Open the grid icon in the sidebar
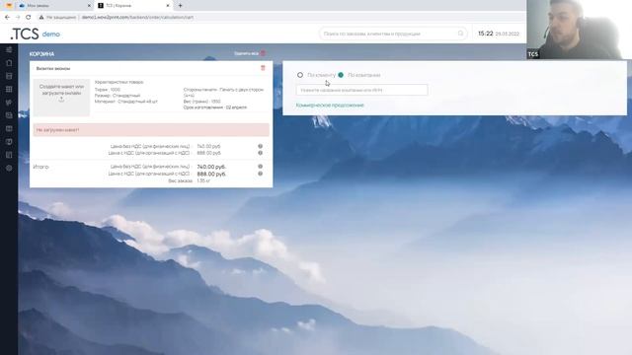This screenshot has height=355, width=632. coord(9,89)
